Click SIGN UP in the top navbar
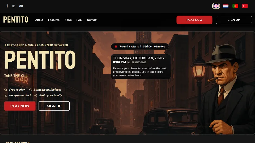 234,20
